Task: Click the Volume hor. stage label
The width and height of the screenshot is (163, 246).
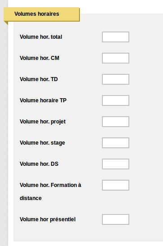Action: 42,143
